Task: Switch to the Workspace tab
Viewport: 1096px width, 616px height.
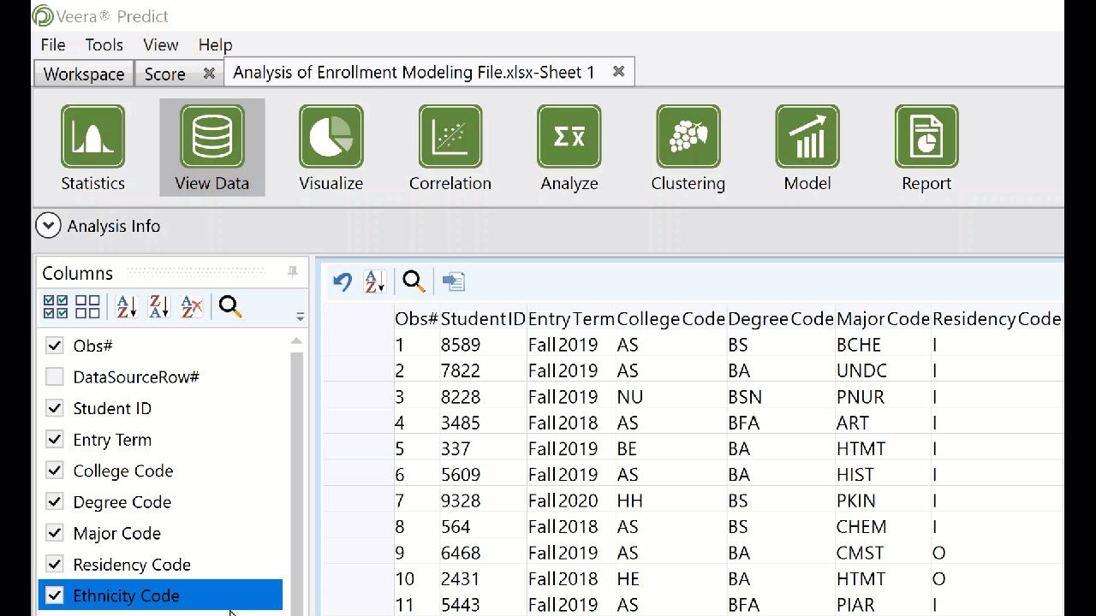Action: (84, 74)
